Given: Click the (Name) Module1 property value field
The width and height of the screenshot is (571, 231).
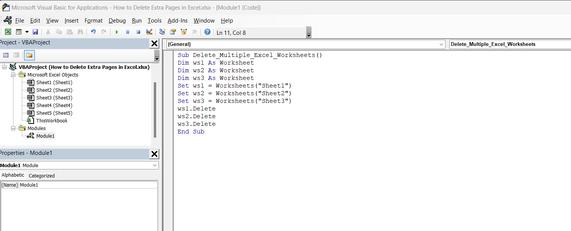Looking at the screenshot, I should pyautogui.click(x=88, y=185).
